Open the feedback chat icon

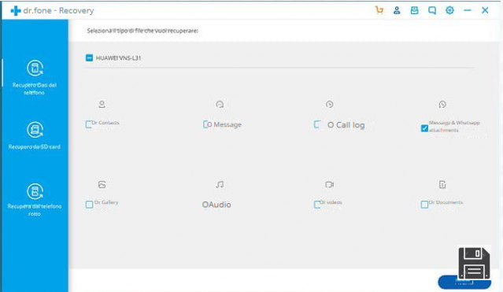tap(432, 10)
